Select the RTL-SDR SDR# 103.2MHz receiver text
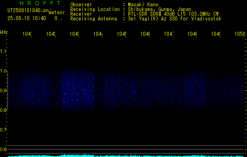This screenshot has height=157, width=247. [173, 14]
